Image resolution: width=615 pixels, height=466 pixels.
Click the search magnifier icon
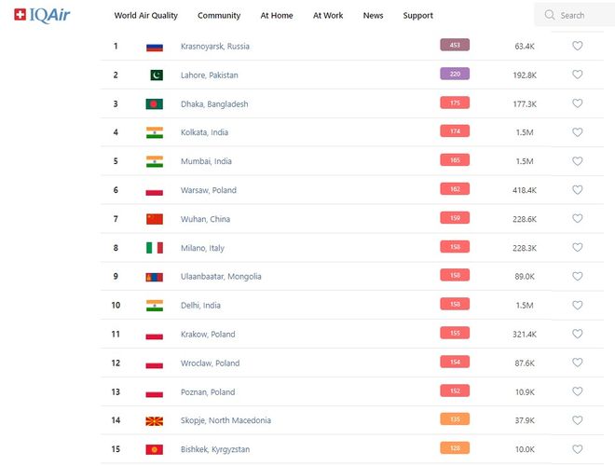550,15
